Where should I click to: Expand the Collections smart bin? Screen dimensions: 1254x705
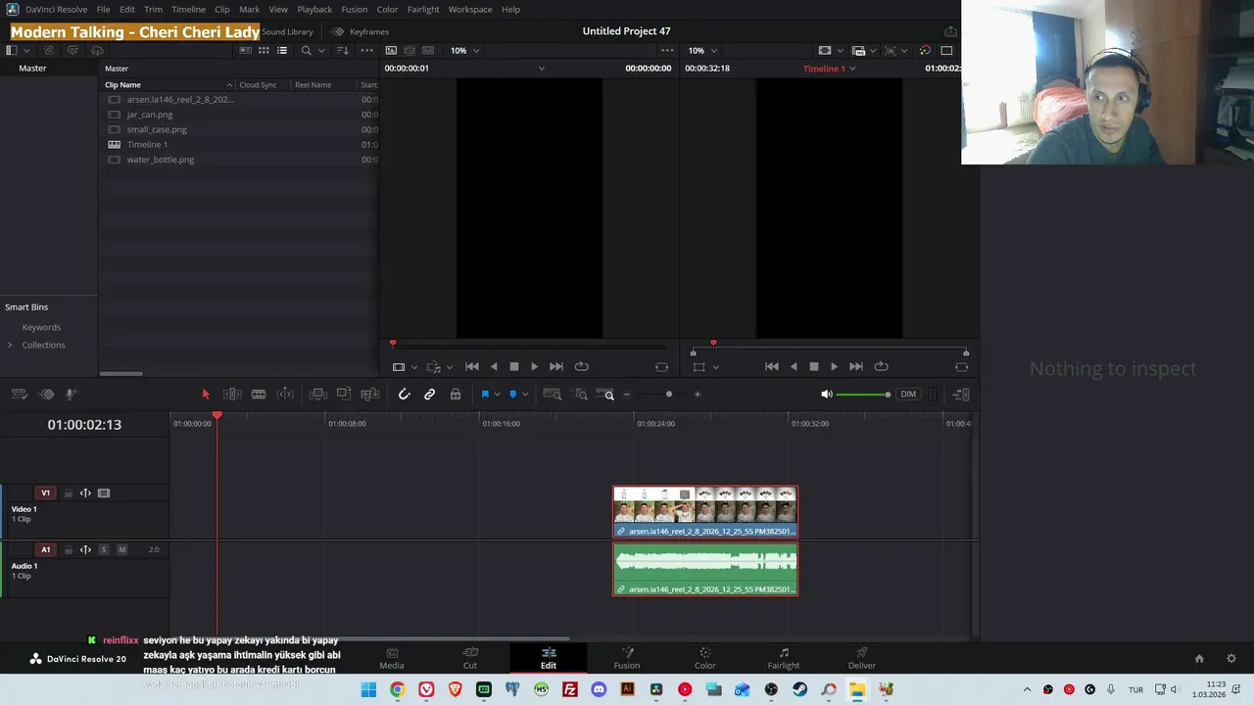[x=10, y=345]
